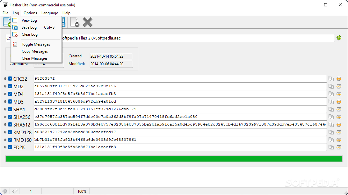Click the grey status dot beside CRC32
348x195 pixels.
pyautogui.click(x=5, y=78)
